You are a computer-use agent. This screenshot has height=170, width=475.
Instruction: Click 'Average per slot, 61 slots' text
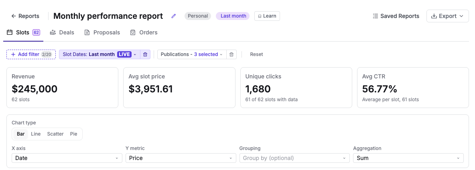point(390,99)
